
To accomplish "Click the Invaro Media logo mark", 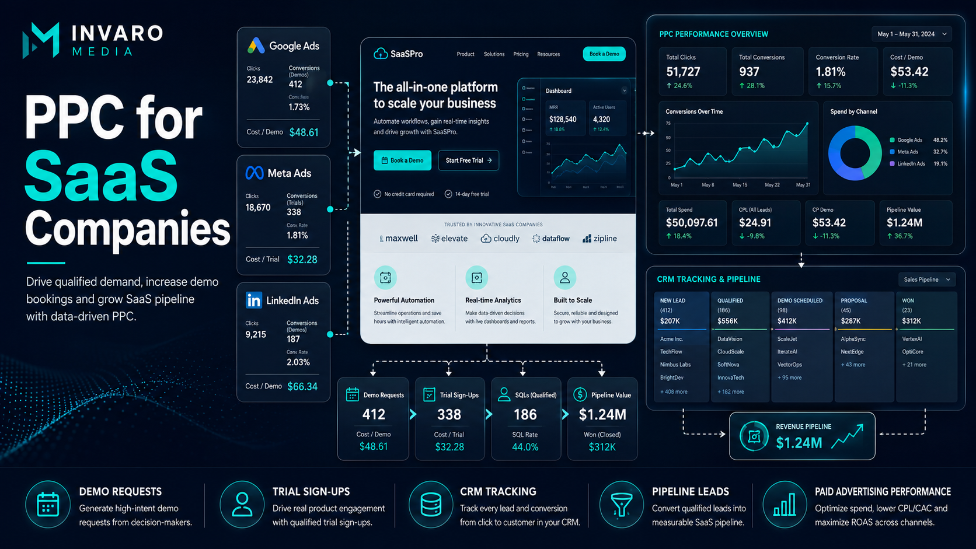I will click(41, 40).
